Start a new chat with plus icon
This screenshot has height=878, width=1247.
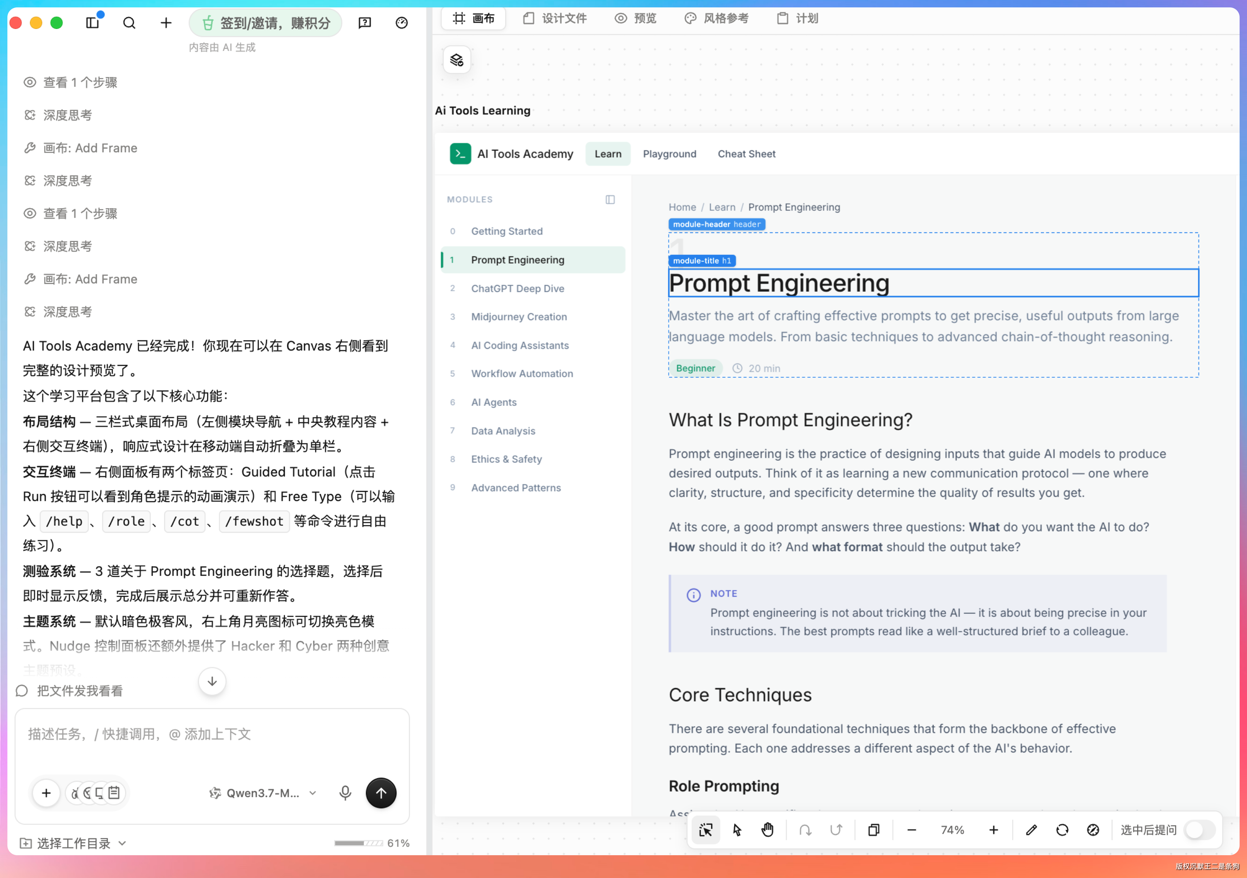point(166,23)
